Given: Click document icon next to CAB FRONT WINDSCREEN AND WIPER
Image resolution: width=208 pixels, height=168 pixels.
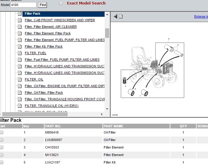Looking at the screenshot, I should pos(20,20).
